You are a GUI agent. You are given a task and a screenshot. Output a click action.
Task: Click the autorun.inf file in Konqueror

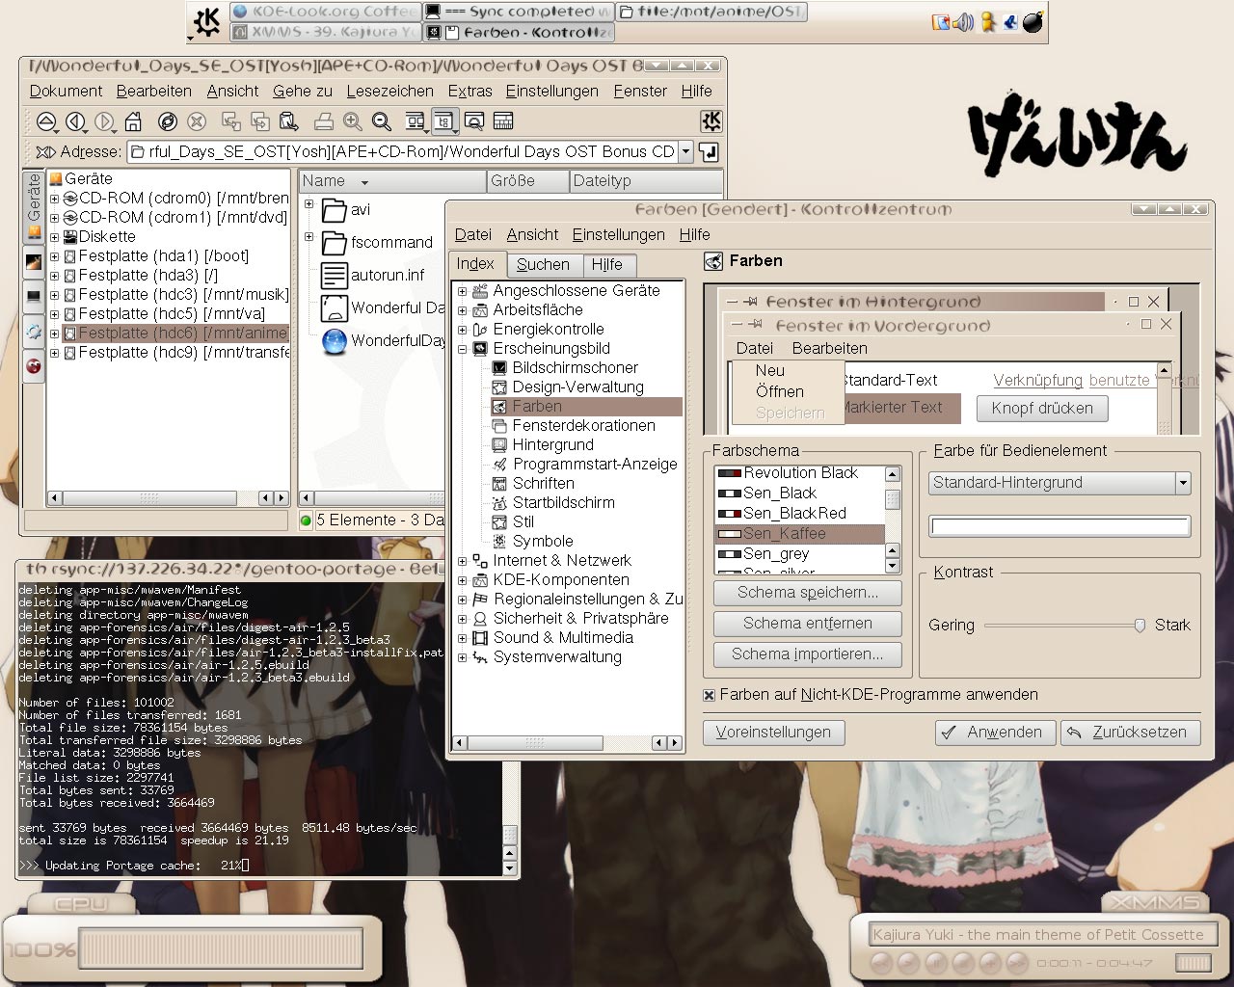tap(374, 275)
